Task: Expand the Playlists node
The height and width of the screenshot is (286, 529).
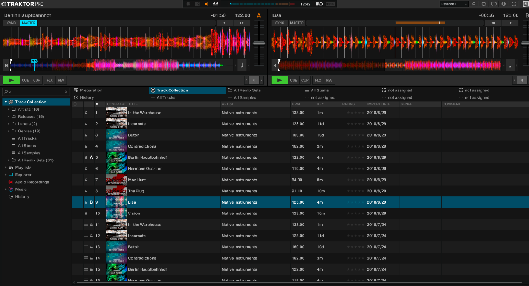Action: [x=6, y=167]
